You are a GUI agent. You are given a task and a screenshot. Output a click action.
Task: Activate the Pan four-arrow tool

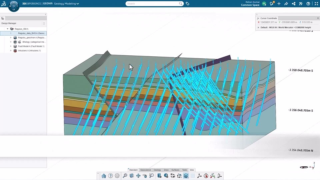click(x=138, y=176)
